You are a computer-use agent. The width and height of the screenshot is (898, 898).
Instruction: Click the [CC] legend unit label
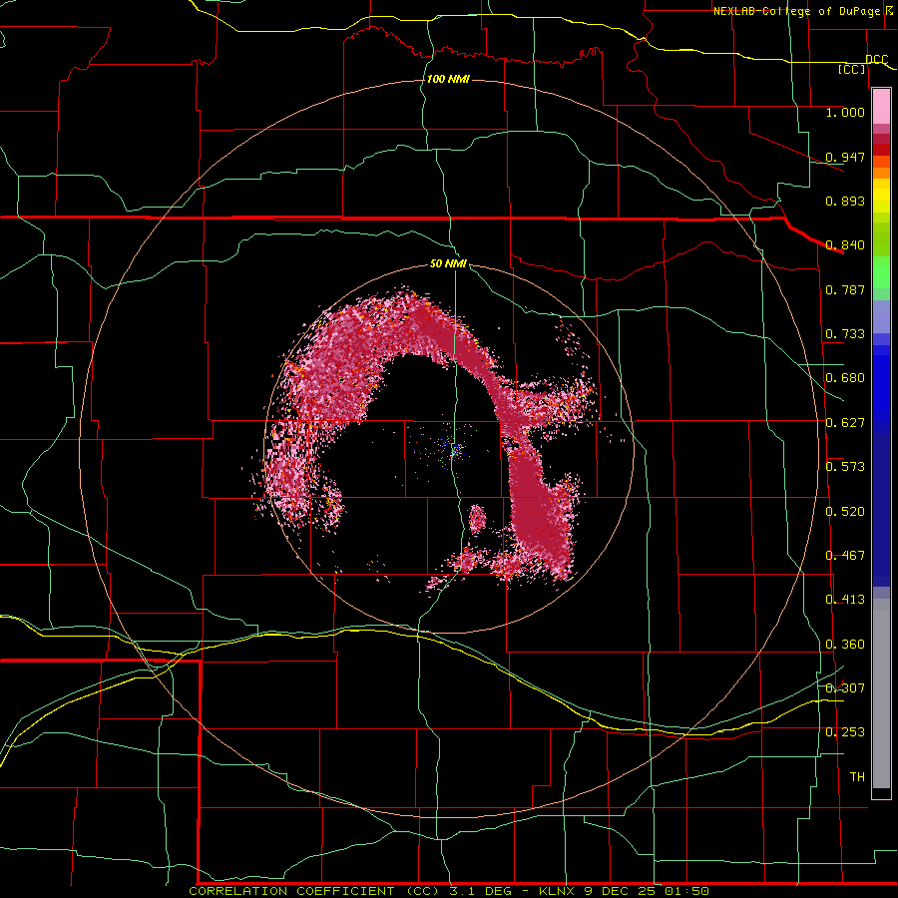click(852, 69)
